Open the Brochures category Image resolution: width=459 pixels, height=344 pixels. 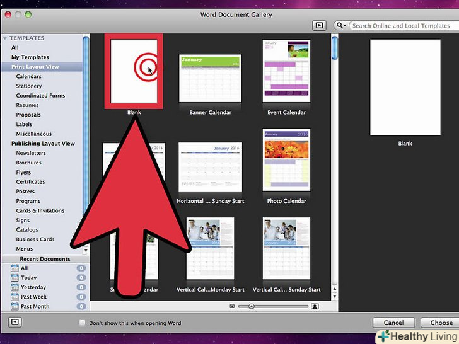click(29, 163)
